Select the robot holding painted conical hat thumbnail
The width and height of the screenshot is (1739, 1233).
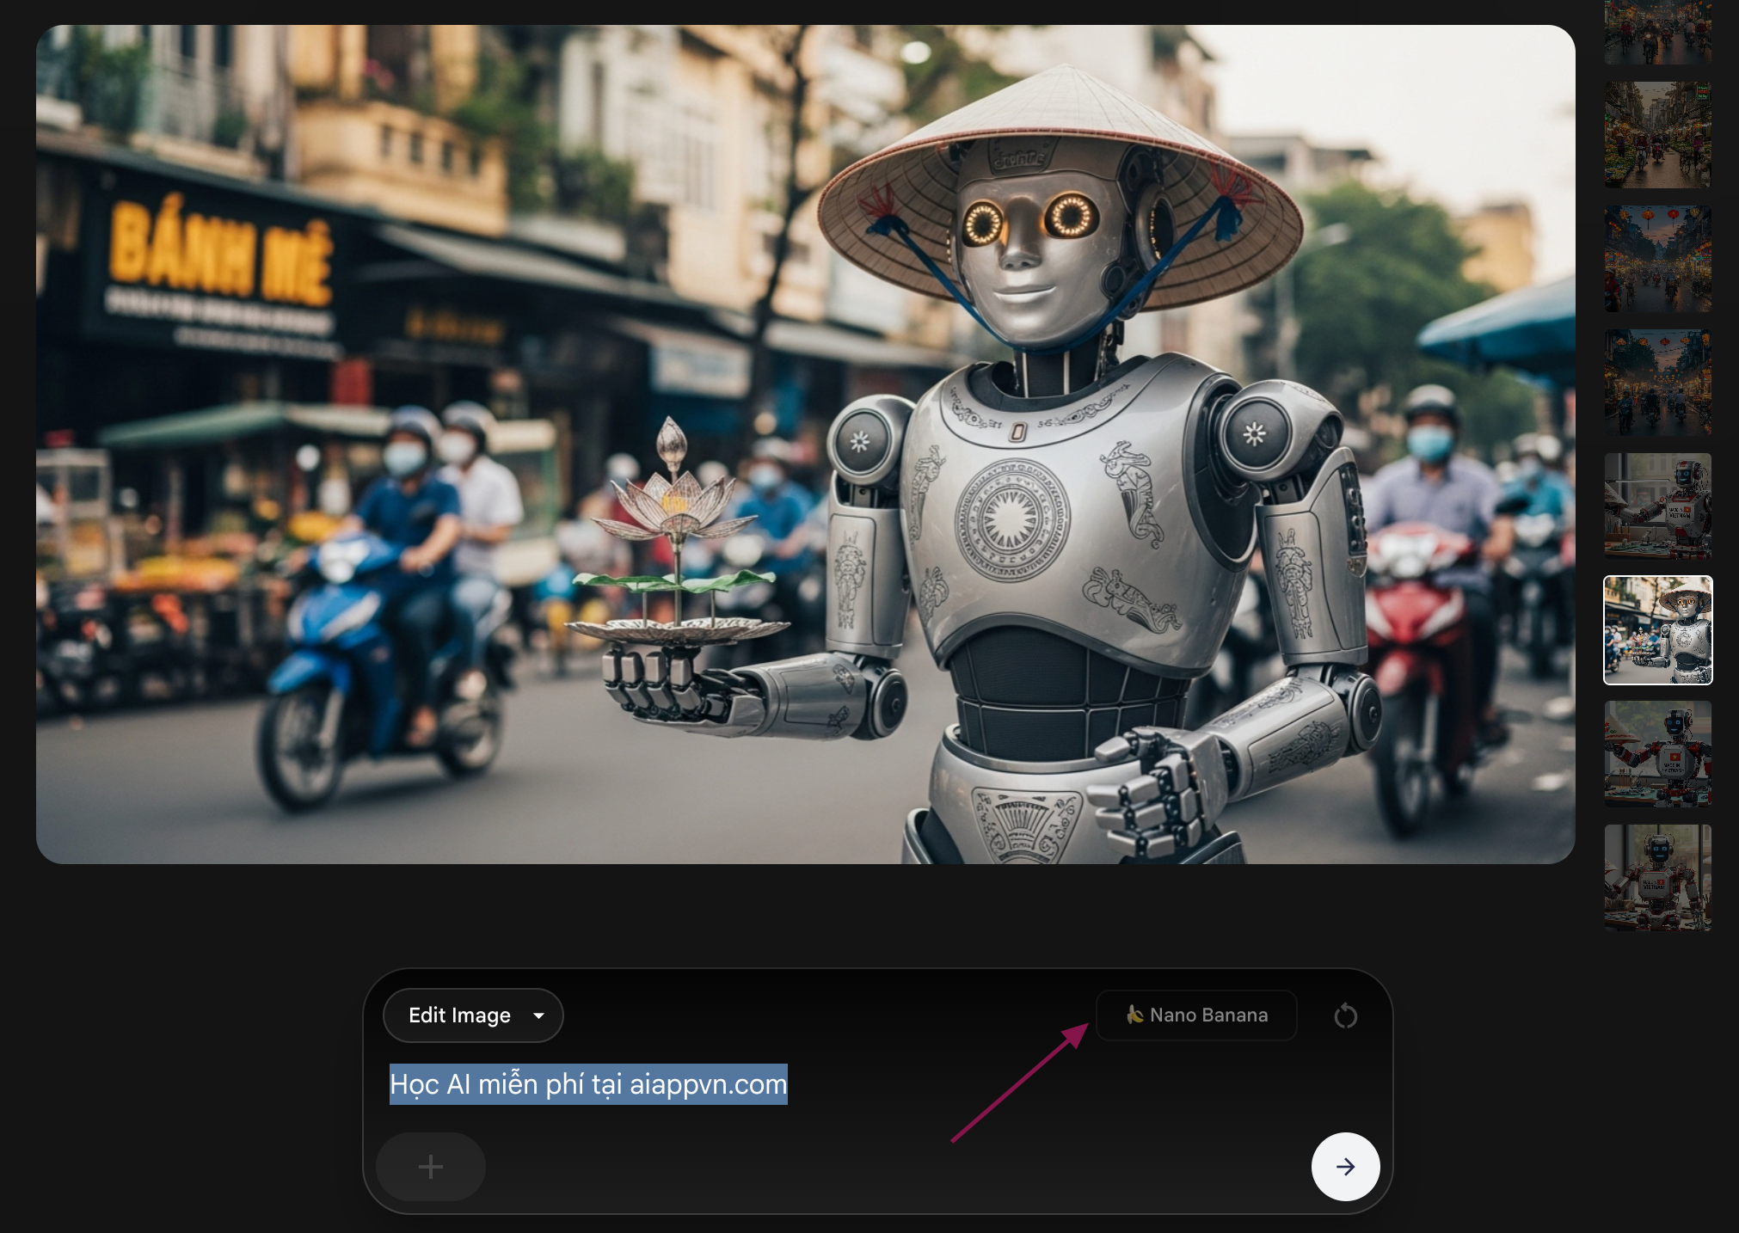click(1657, 754)
